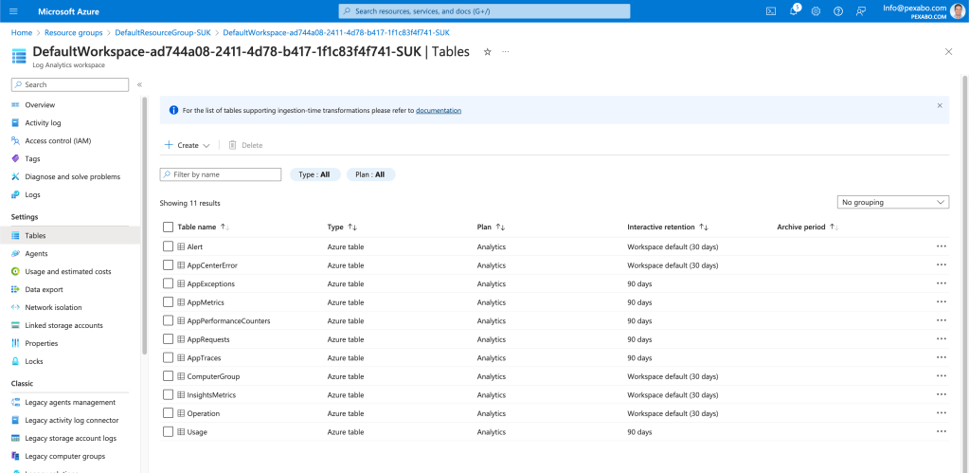
Task: Open row actions for the AppExceptions table
Action: [942, 283]
